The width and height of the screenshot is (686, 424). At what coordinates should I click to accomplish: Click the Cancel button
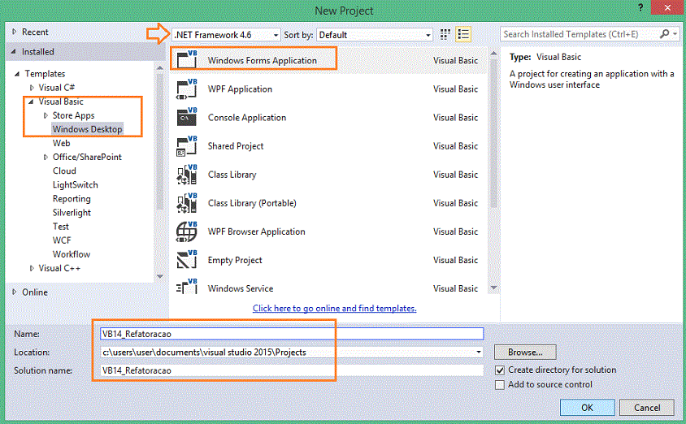(x=647, y=408)
